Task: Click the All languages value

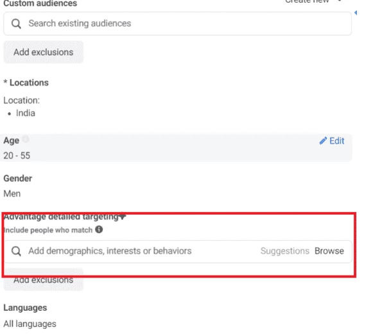Action: [x=30, y=324]
